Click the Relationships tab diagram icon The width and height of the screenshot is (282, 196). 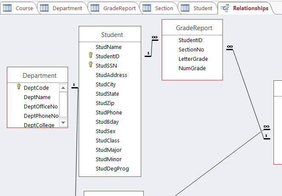coord(225,8)
